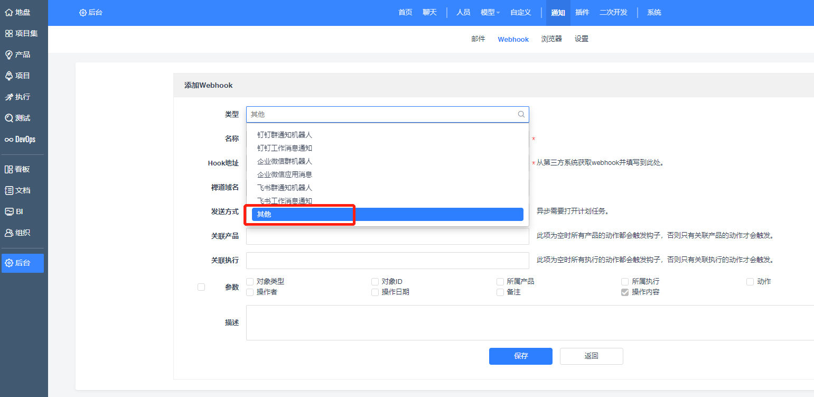Switch to the 邮件 tab
The width and height of the screenshot is (814, 397).
coord(478,39)
